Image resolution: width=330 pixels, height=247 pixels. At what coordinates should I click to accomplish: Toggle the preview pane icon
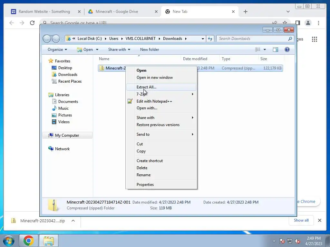(276, 50)
